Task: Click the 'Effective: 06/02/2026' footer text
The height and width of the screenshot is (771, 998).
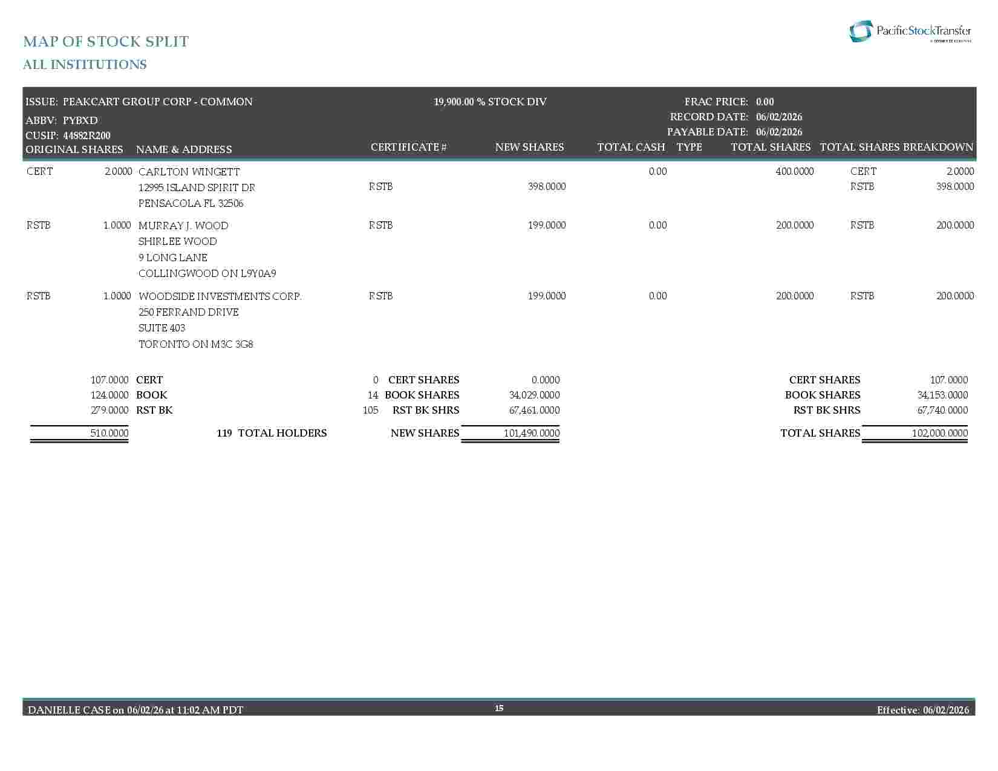Action: pyautogui.click(x=923, y=709)
